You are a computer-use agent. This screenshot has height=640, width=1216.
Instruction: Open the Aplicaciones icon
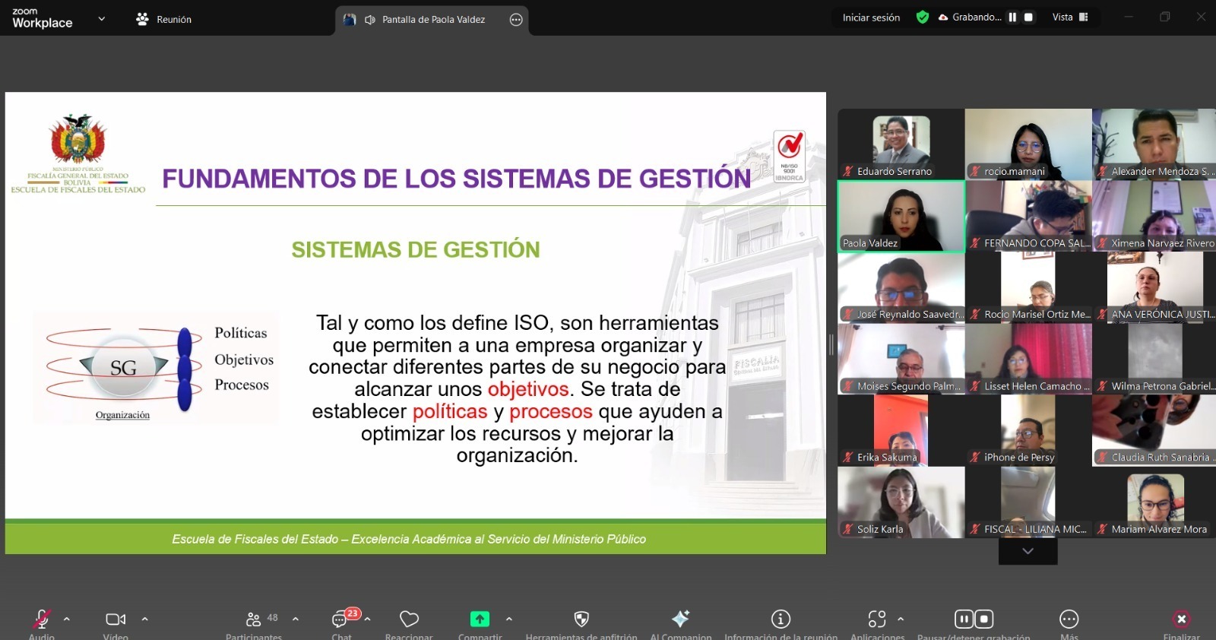pos(877,619)
